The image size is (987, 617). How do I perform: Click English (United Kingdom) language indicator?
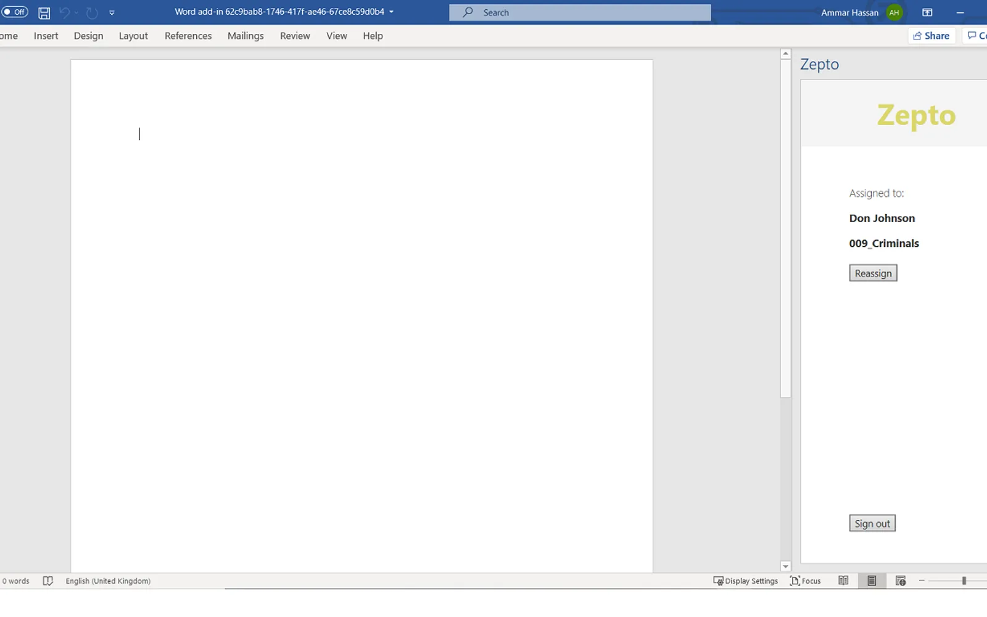click(x=108, y=581)
